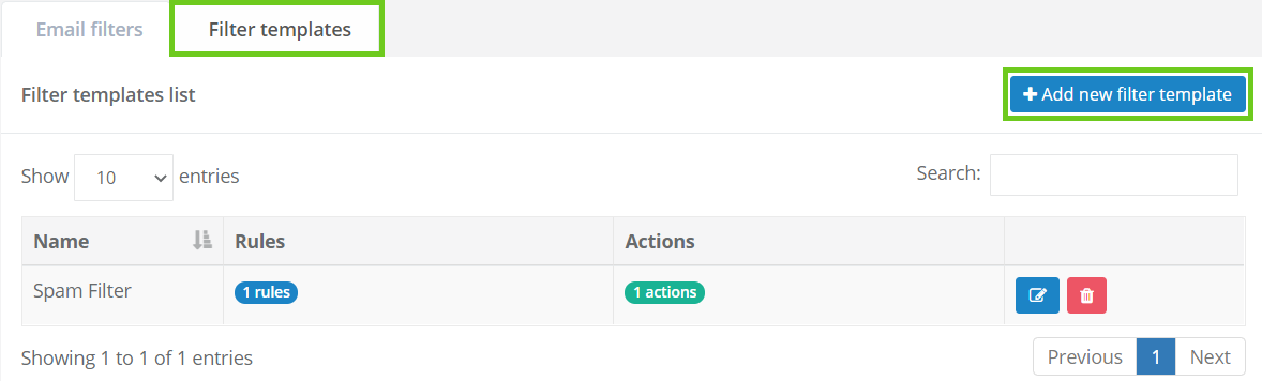Delete the Spam Filter template

point(1086,295)
